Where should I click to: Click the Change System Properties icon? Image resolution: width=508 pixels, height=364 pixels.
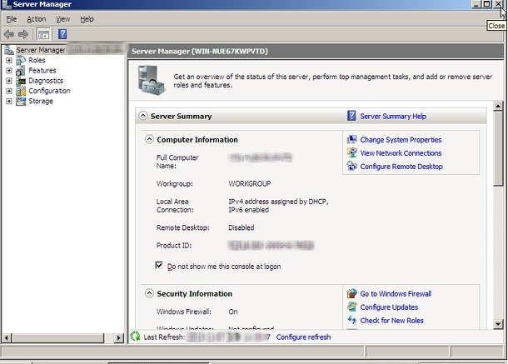click(351, 140)
